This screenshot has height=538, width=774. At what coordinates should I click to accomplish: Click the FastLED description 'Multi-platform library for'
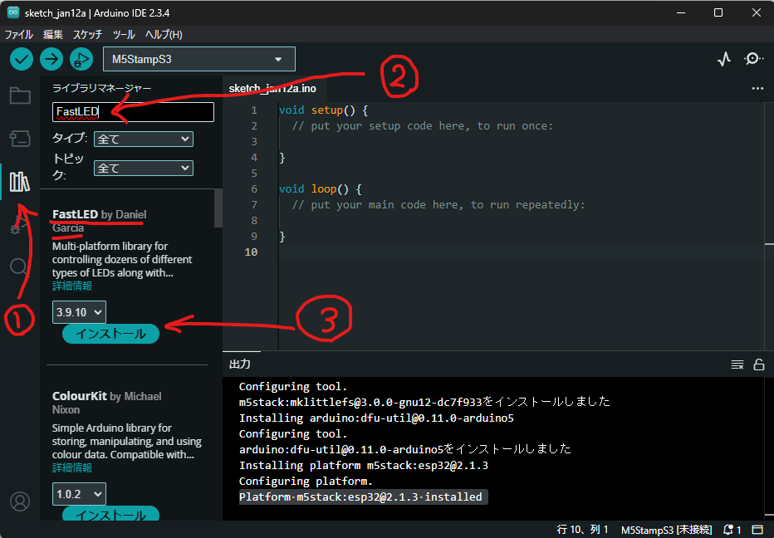point(110,247)
